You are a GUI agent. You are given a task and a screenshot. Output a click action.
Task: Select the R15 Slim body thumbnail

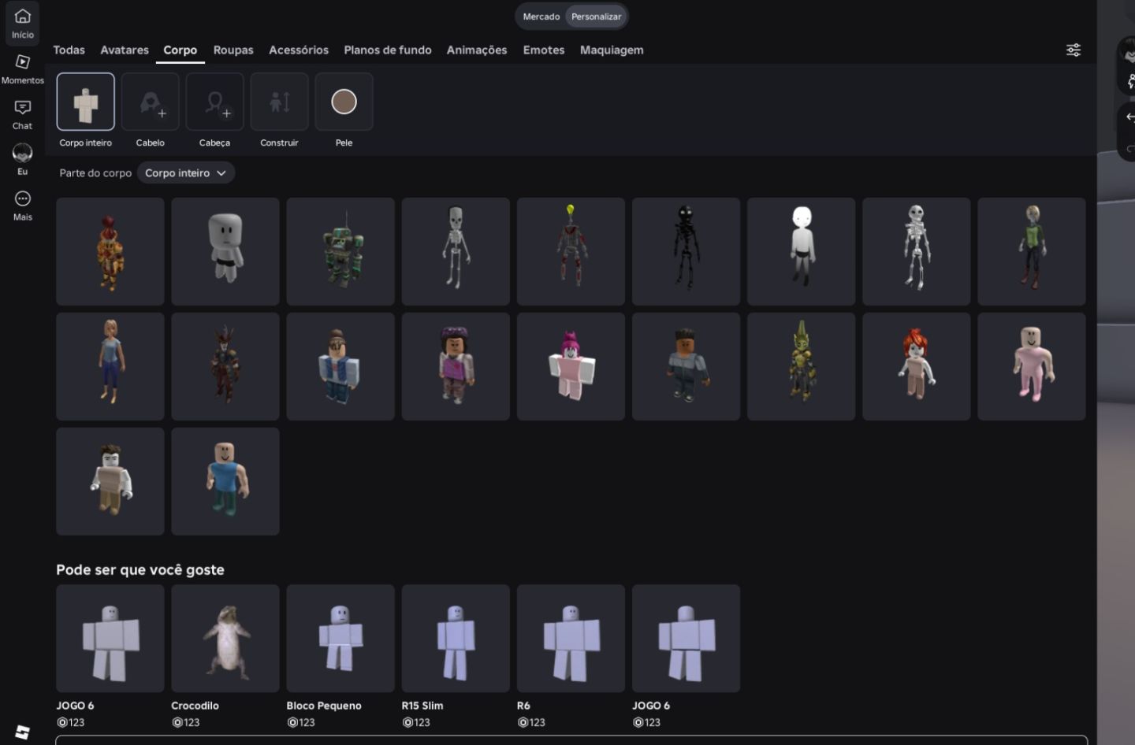pyautogui.click(x=456, y=639)
